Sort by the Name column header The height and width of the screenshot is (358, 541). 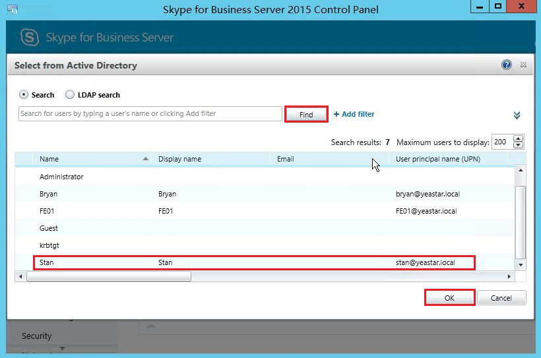point(92,159)
